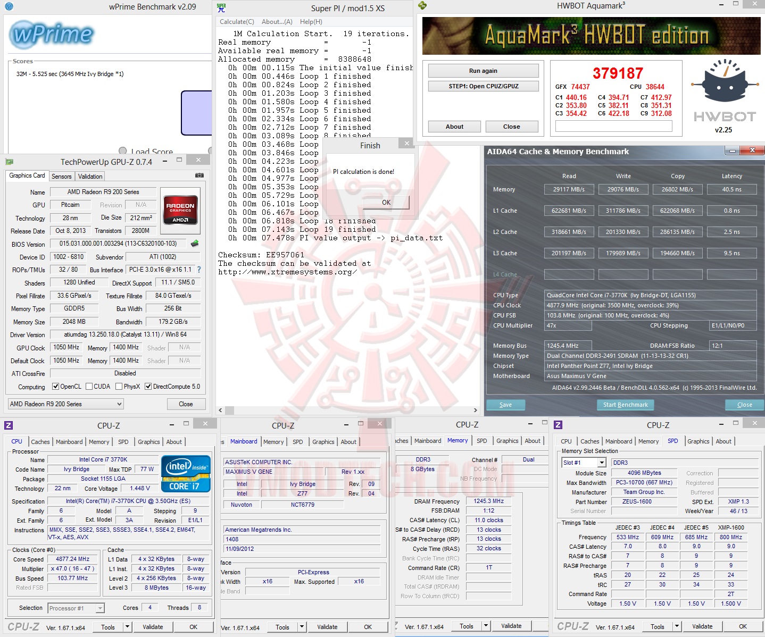Click the 379187 score in HWBOT Aquamark
This screenshot has width=765, height=637.
pyautogui.click(x=618, y=73)
